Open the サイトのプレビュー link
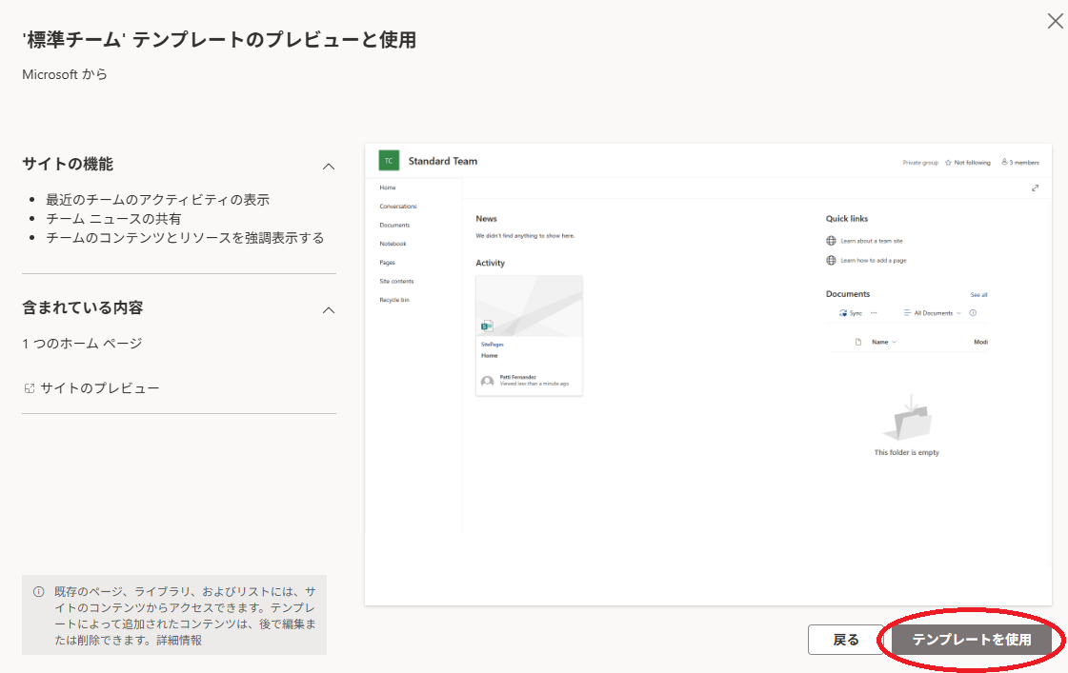Viewport: 1068px width, 673px height. click(x=99, y=387)
